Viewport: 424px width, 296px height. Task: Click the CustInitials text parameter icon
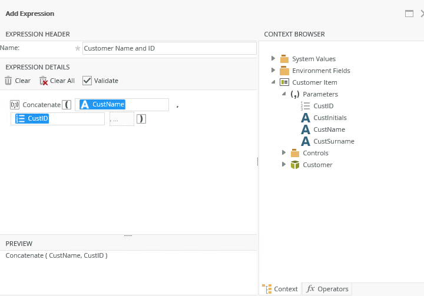click(x=305, y=118)
